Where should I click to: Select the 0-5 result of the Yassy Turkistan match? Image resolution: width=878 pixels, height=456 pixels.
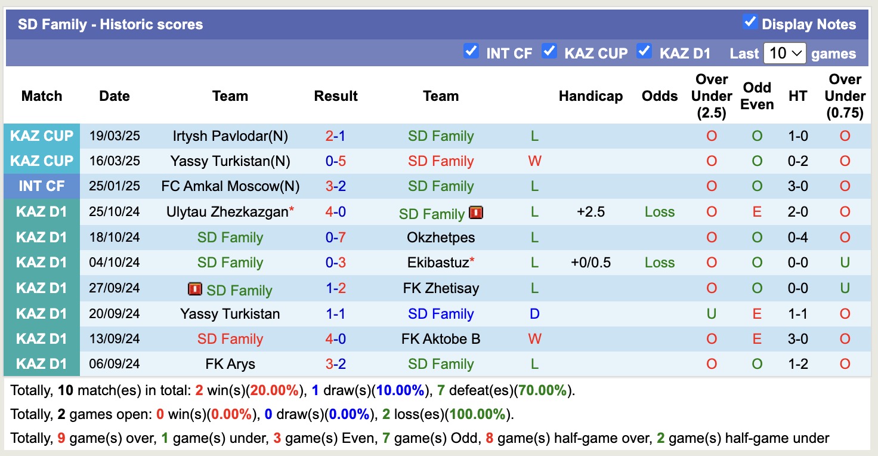(x=335, y=161)
